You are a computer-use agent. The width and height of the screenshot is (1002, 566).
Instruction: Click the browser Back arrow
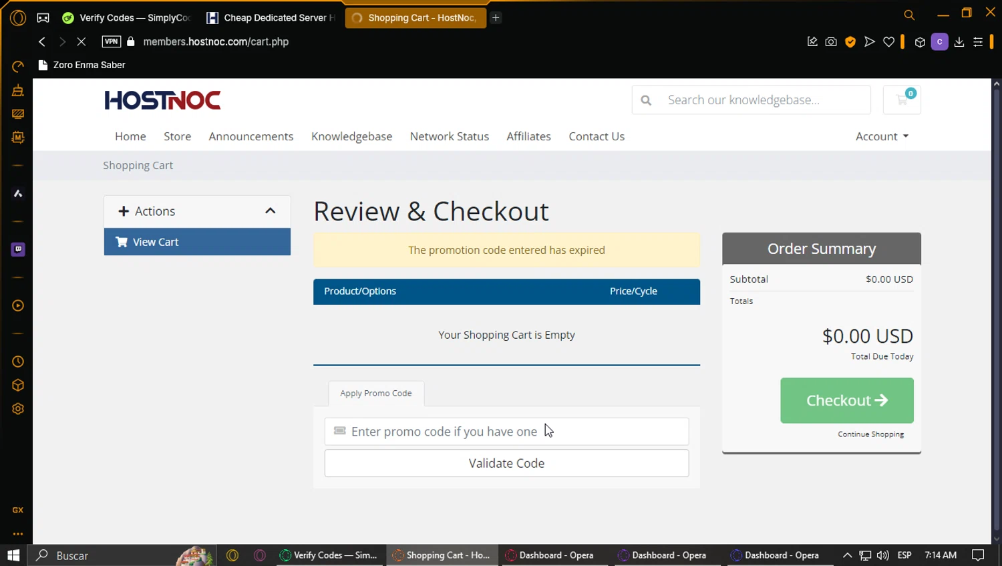(42, 41)
